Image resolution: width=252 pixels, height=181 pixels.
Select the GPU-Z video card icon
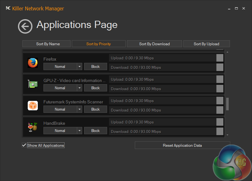coord(33,84)
